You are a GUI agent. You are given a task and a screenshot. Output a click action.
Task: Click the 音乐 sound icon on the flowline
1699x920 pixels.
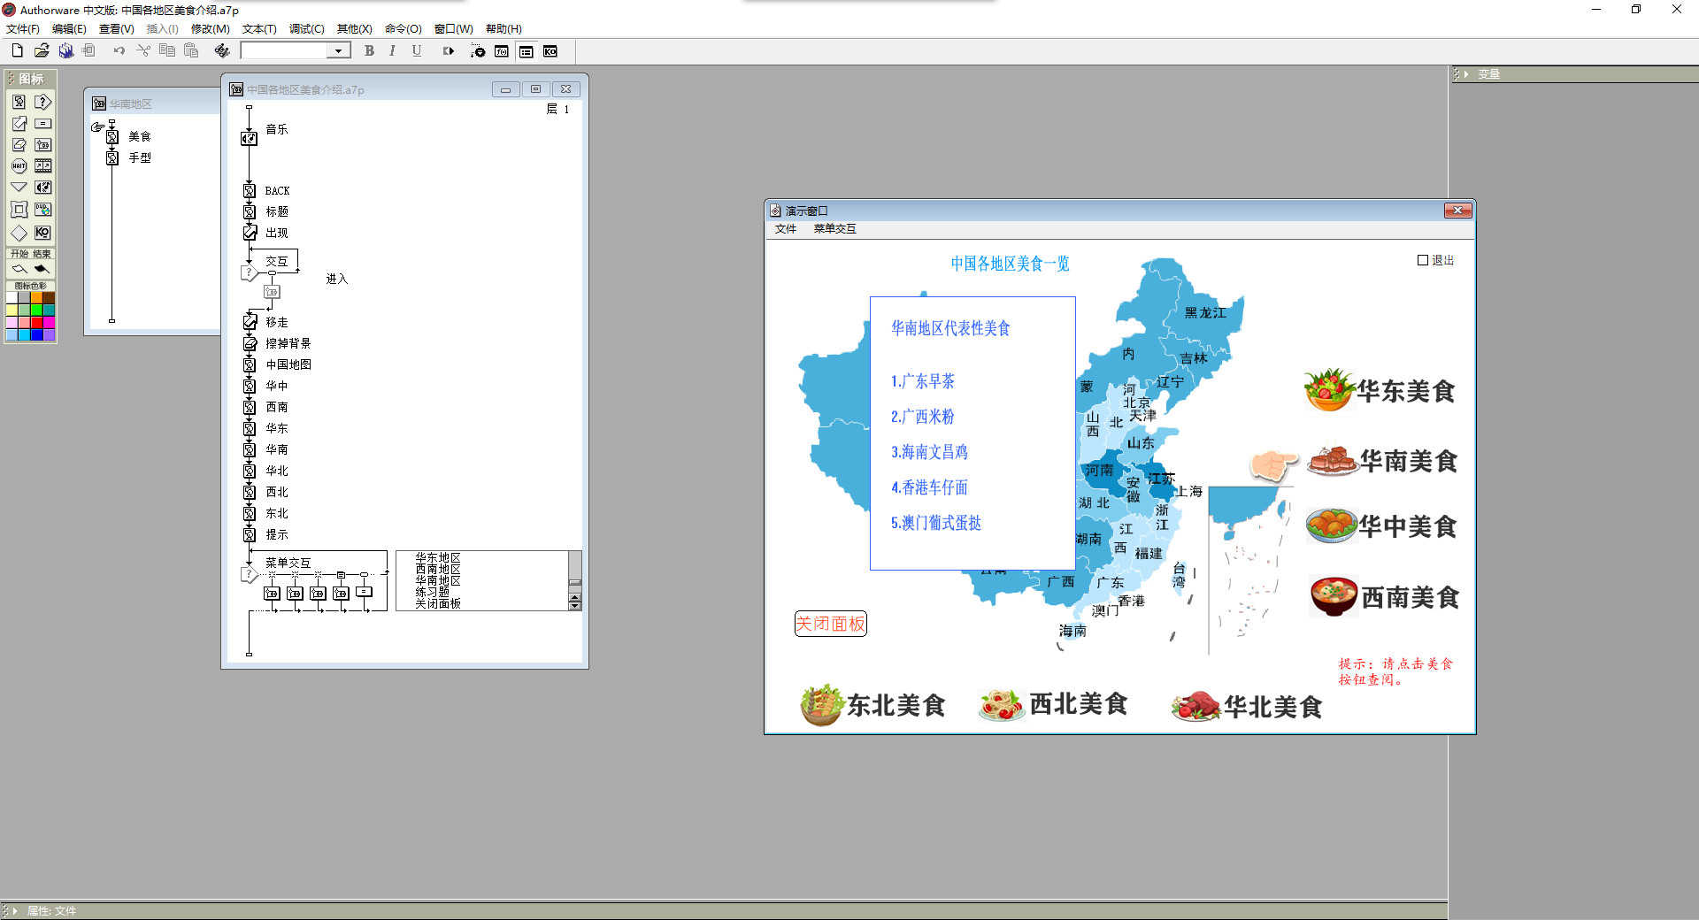coord(250,138)
